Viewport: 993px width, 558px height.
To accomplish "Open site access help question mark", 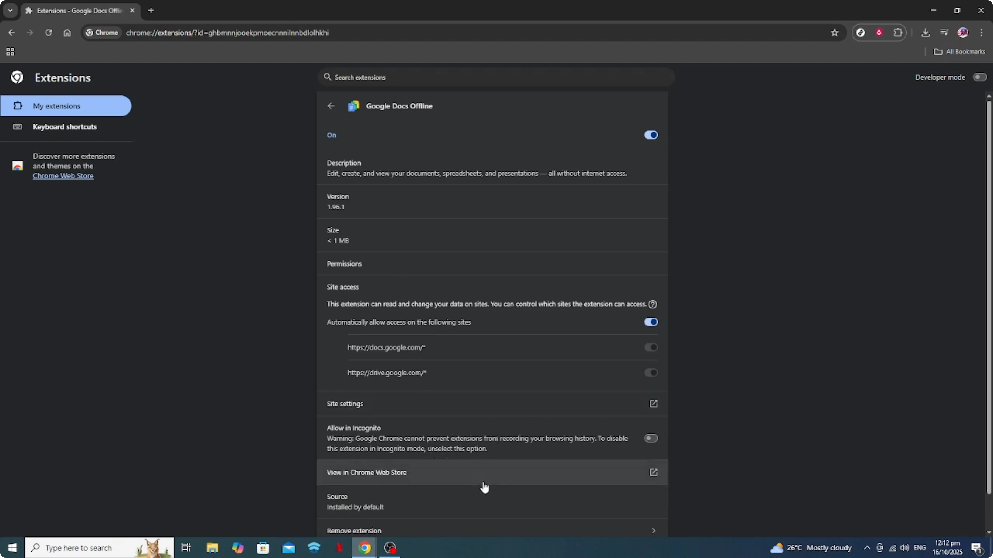I will pyautogui.click(x=653, y=304).
